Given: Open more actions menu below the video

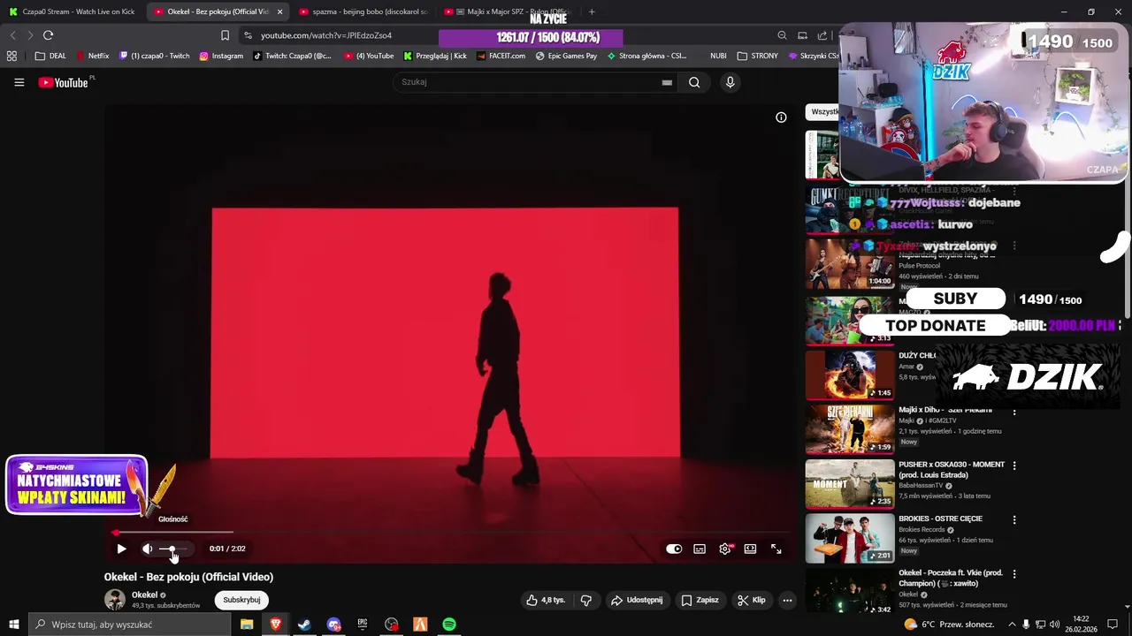Looking at the screenshot, I should [x=787, y=600].
